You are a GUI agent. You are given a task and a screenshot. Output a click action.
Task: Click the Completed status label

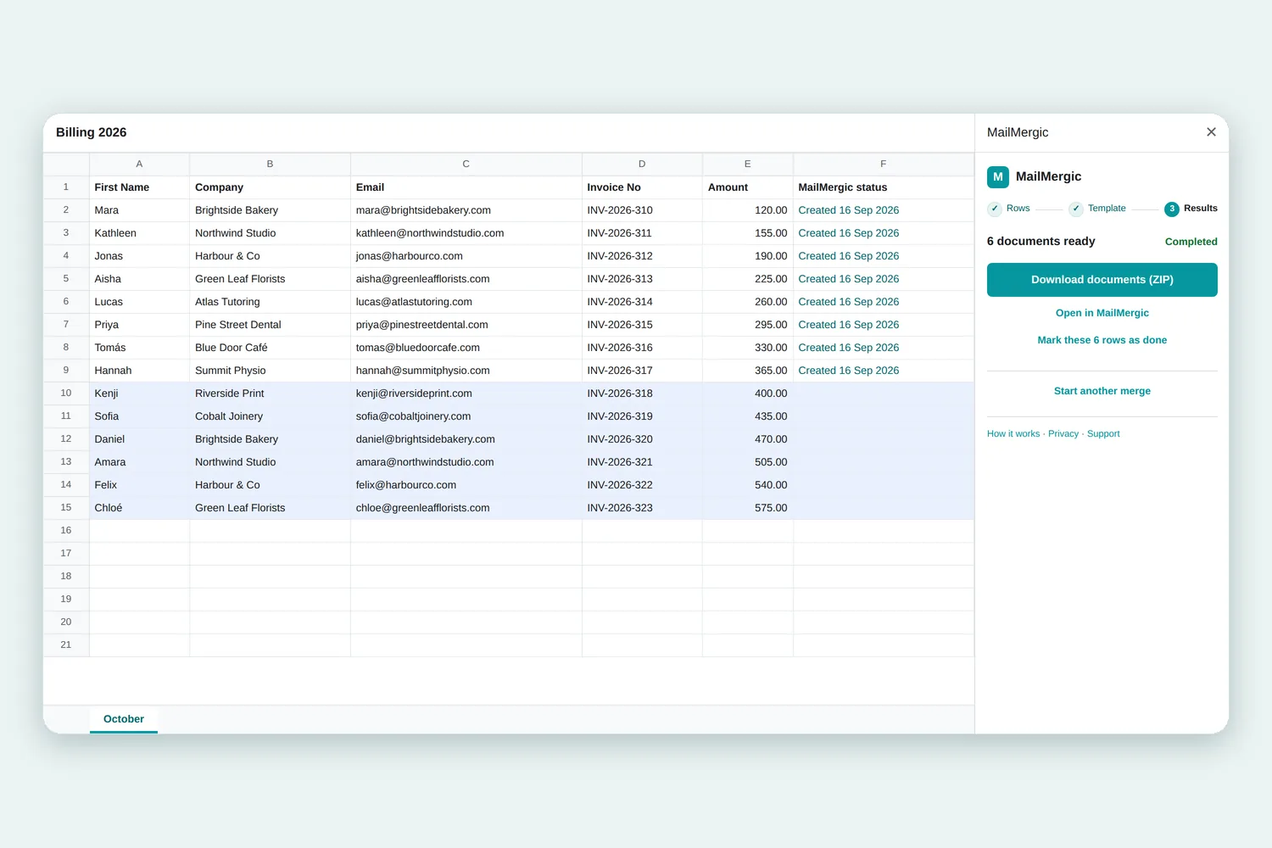(1191, 242)
